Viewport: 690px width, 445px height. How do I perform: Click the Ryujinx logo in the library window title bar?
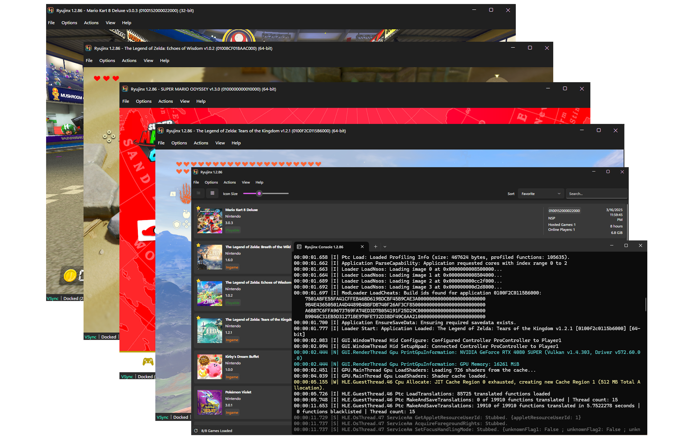click(x=196, y=172)
